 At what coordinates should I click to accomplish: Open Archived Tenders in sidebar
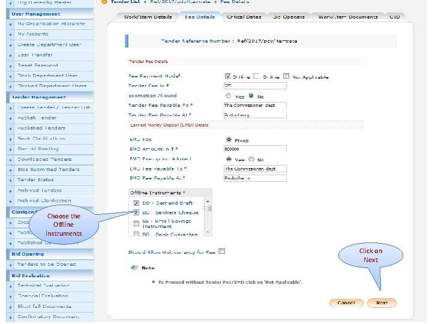pyautogui.click(x=40, y=190)
